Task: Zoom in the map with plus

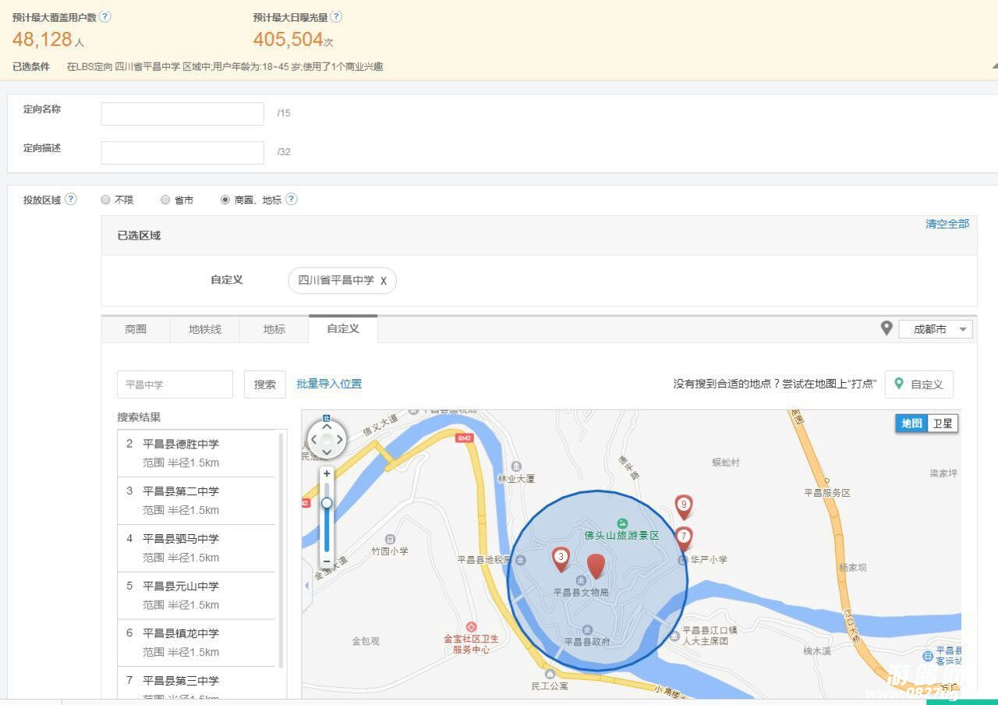Action: pos(327,473)
